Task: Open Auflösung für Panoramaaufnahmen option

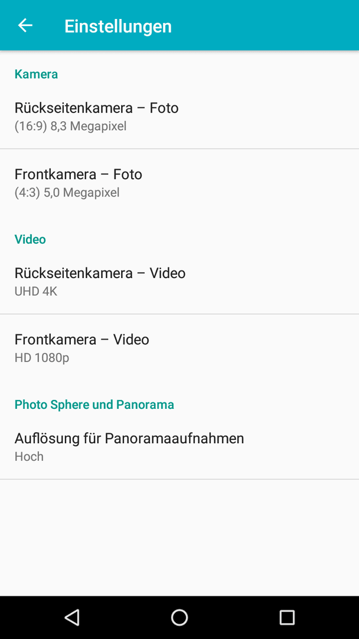Action: [179, 447]
